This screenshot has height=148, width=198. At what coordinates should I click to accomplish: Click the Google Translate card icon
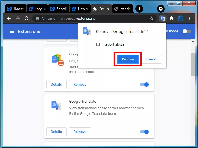coord(56,105)
